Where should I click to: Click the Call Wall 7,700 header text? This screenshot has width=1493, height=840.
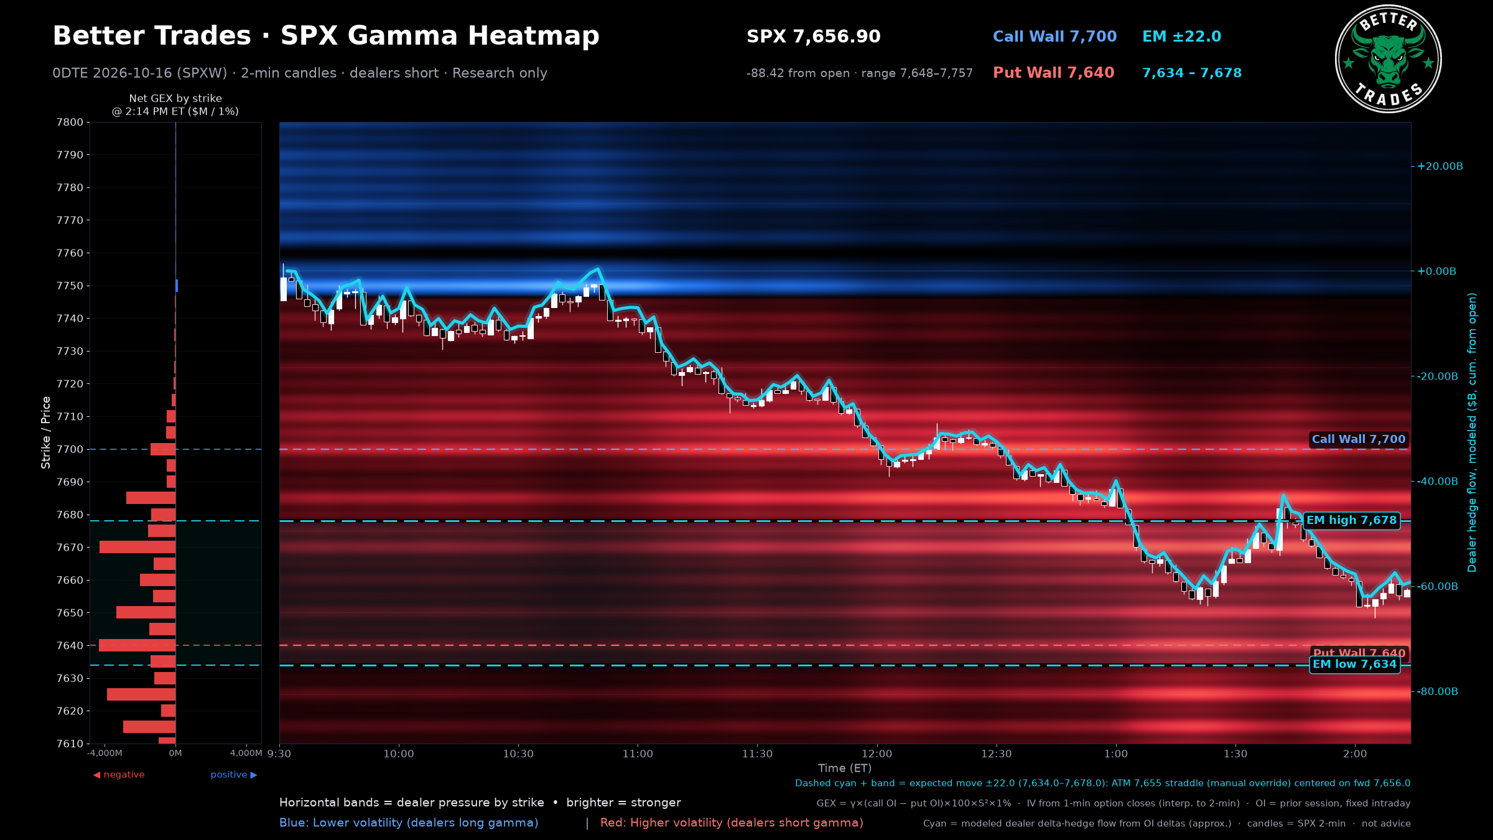(1054, 37)
